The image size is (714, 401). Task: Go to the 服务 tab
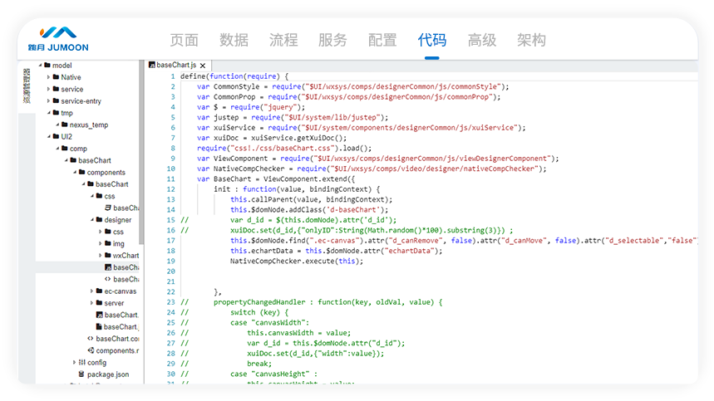coord(332,40)
